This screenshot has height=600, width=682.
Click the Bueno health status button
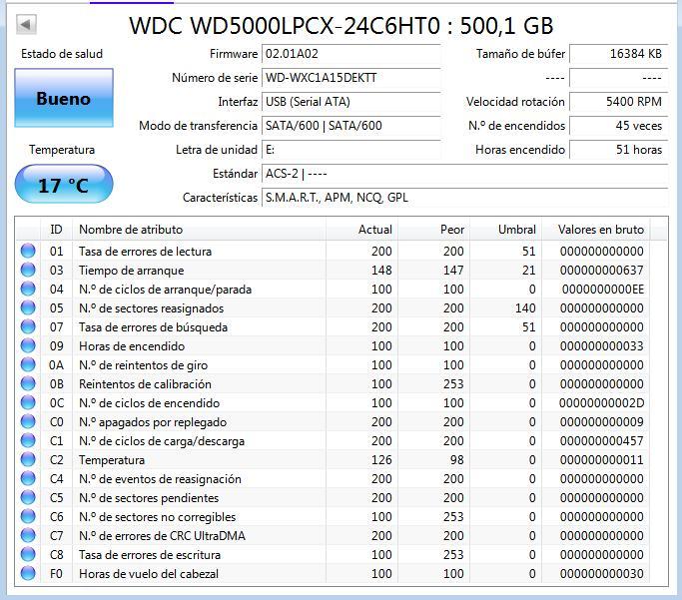(64, 98)
